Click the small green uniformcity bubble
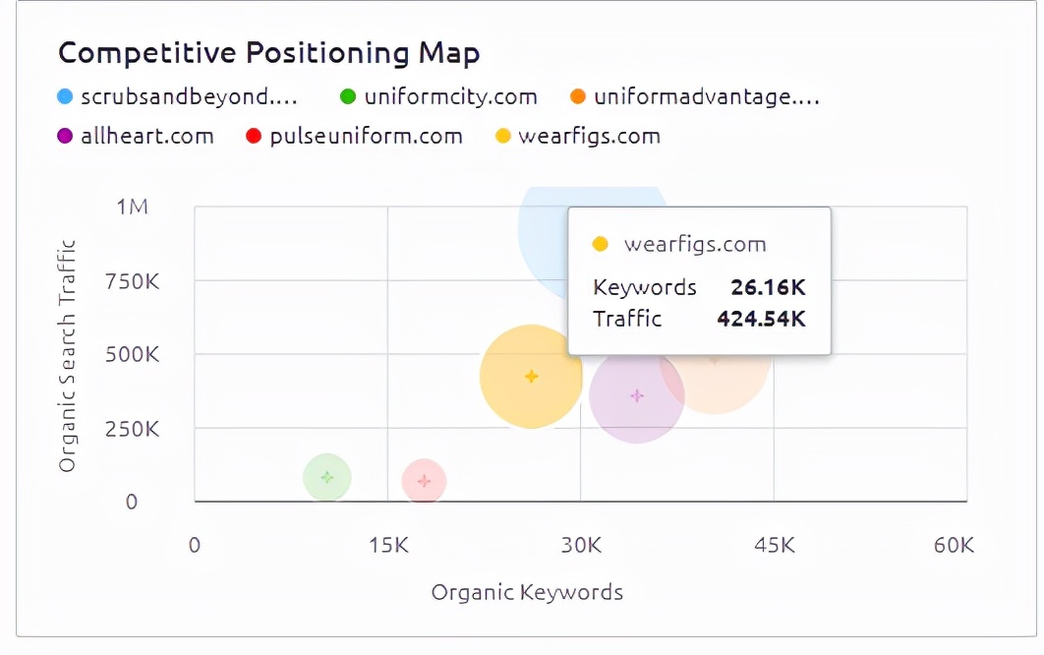1044x655 pixels. click(x=327, y=478)
